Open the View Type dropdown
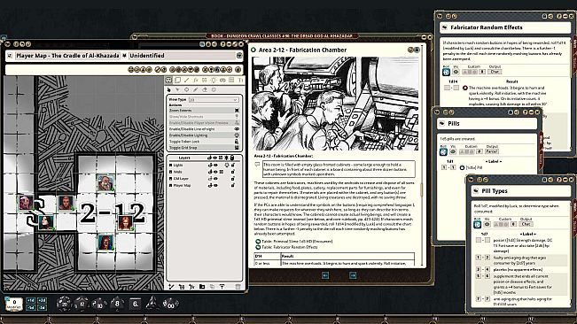This screenshot has height=324, width=577. click(214, 99)
